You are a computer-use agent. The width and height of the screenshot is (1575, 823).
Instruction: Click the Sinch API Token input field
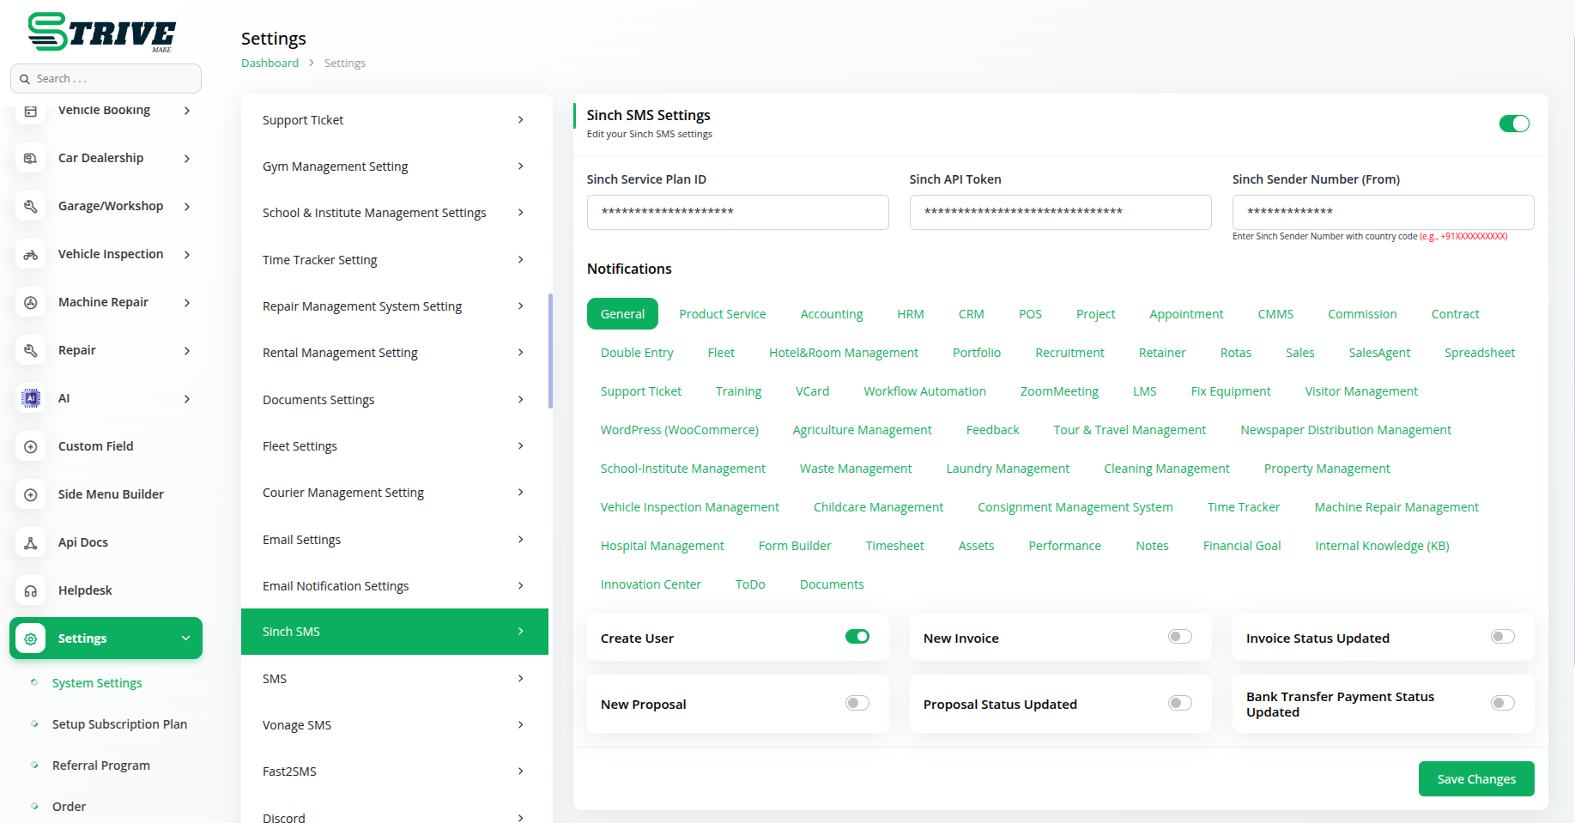(x=1060, y=212)
